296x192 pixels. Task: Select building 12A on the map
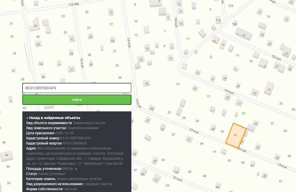pos(231,6)
